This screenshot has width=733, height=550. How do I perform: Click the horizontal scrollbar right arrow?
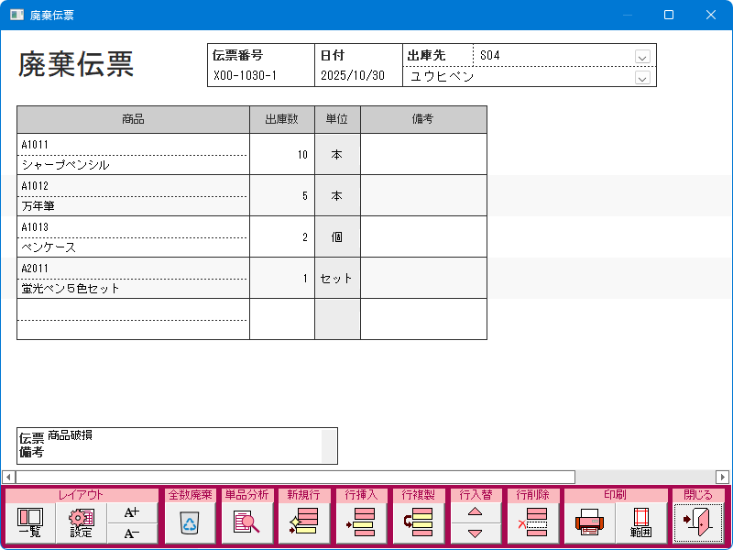click(723, 477)
